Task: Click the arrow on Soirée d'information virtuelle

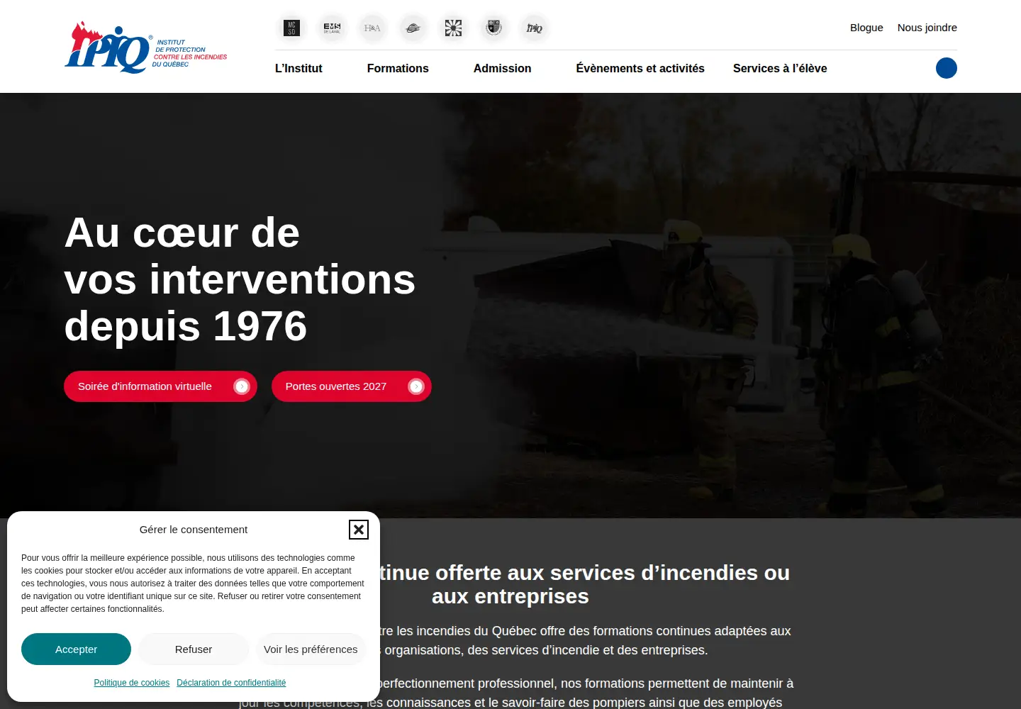Action: pos(242,386)
